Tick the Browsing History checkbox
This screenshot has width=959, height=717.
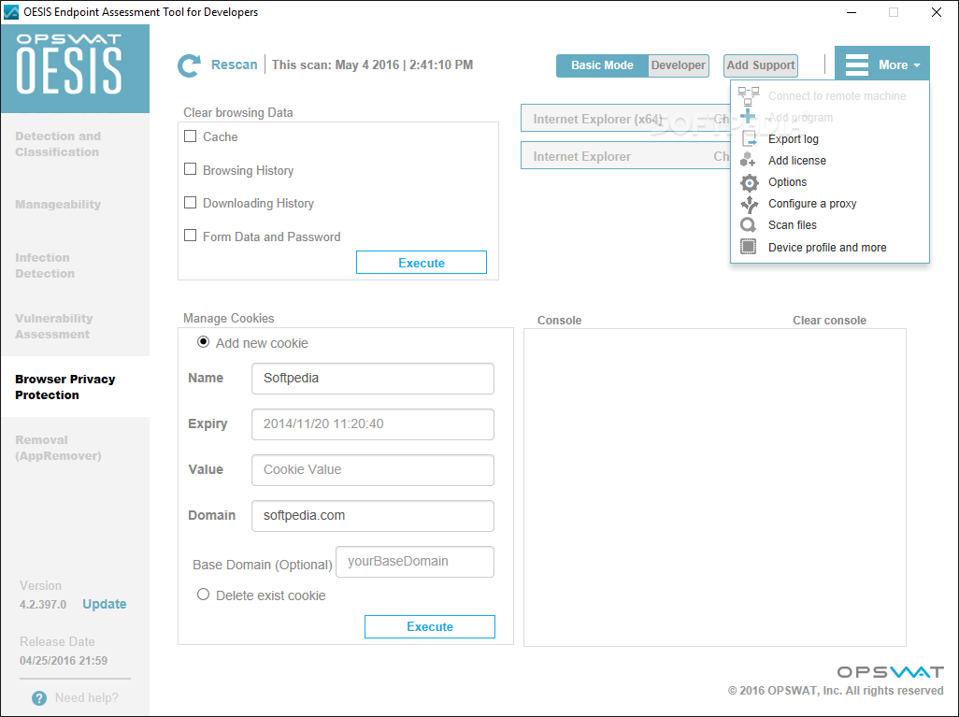click(190, 169)
